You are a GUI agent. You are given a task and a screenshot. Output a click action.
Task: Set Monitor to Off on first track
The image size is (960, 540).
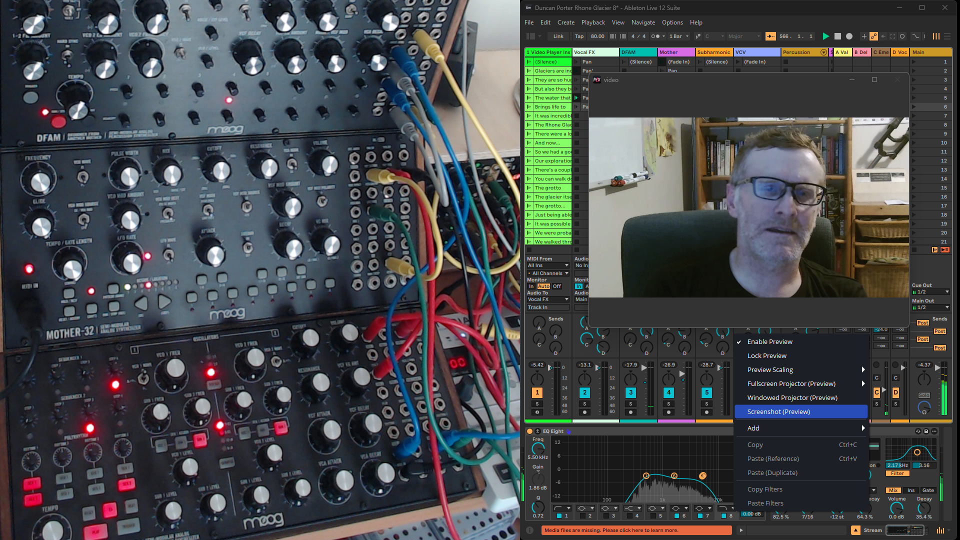click(557, 286)
